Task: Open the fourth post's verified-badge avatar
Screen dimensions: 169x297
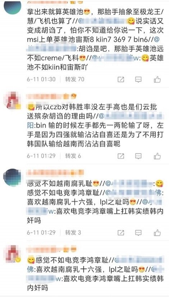Action: pyautogui.click(x=12, y=254)
